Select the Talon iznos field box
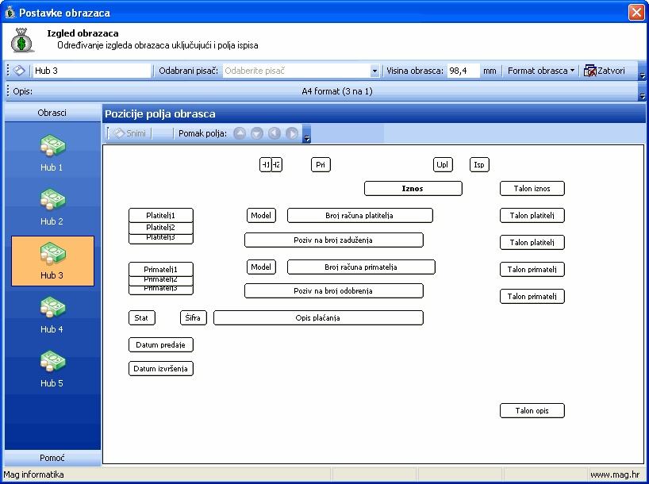 click(532, 188)
